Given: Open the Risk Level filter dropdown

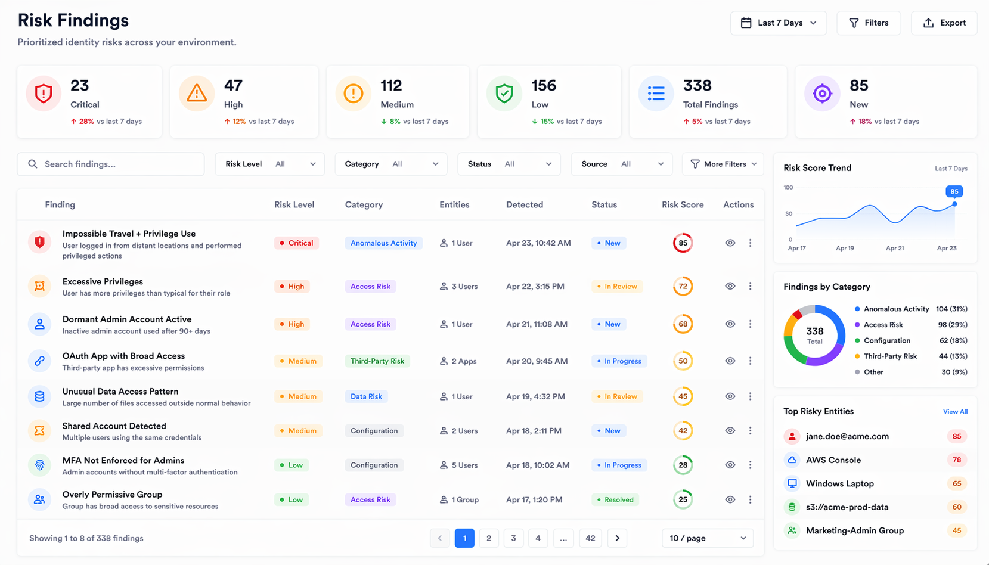Looking at the screenshot, I should click(x=270, y=164).
